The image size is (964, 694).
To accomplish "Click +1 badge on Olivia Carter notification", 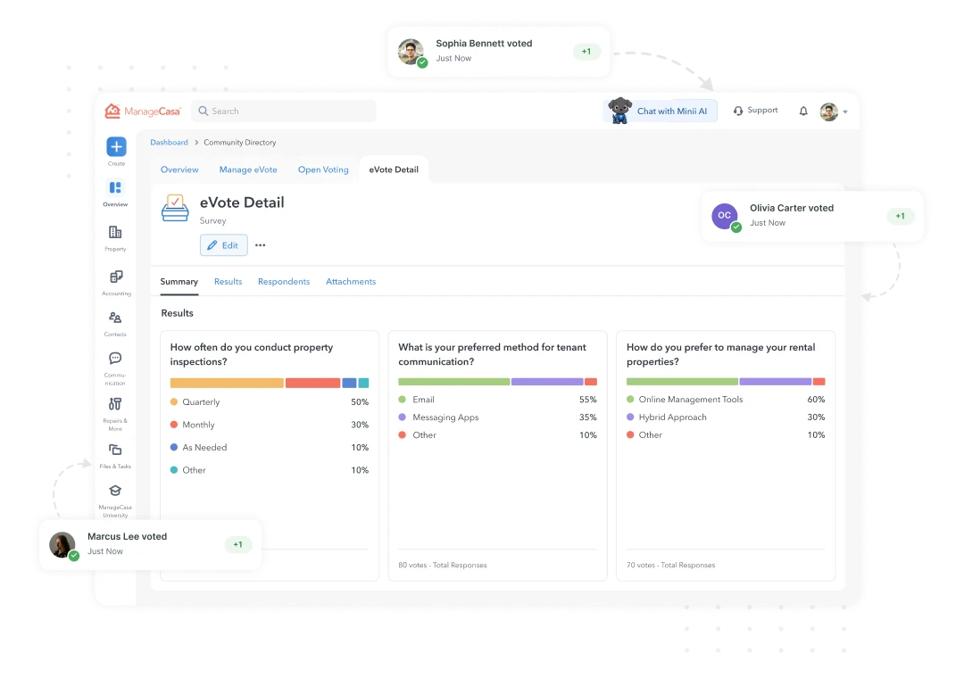I will (900, 216).
